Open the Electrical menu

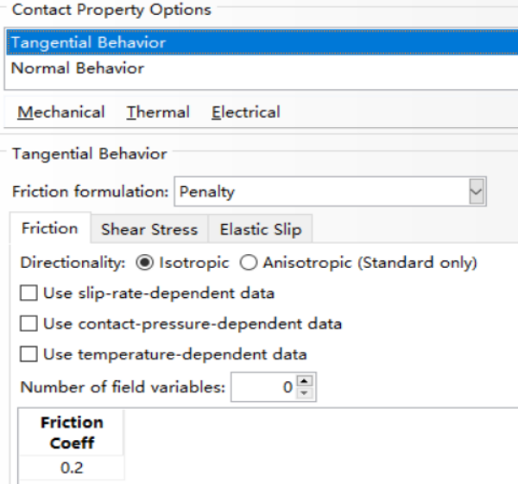pos(246,112)
